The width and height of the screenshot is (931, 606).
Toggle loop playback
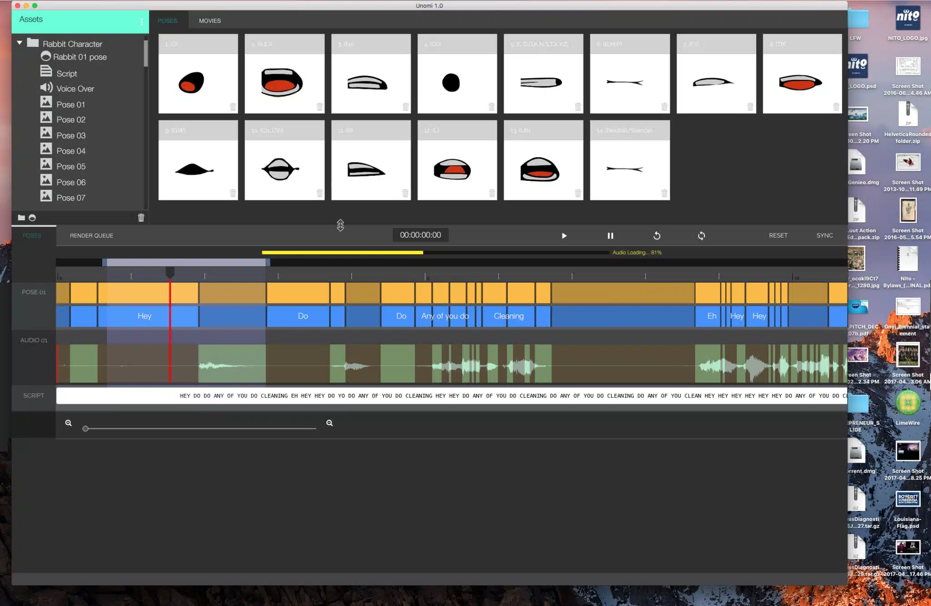(701, 236)
